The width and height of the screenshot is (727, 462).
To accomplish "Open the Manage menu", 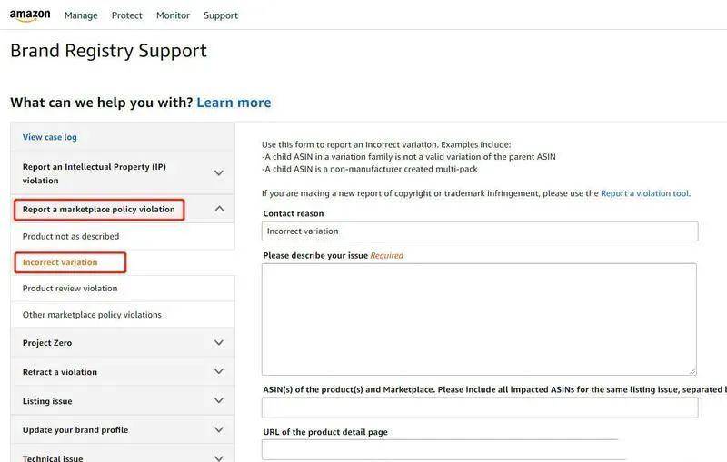I will (83, 15).
